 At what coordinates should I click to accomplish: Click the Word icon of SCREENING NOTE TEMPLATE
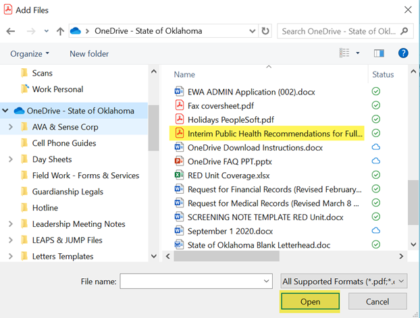pyautogui.click(x=179, y=217)
